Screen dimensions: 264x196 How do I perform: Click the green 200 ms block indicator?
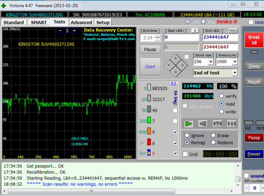tap(149, 120)
